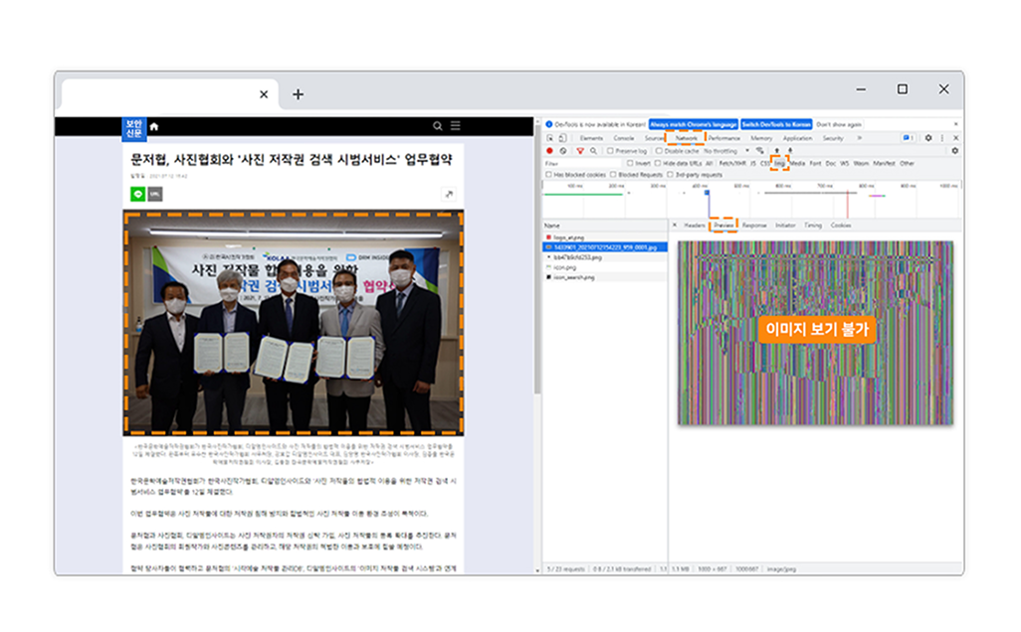Switch to the Sources tab
Screen dimensions: 1021x632
pos(654,138)
